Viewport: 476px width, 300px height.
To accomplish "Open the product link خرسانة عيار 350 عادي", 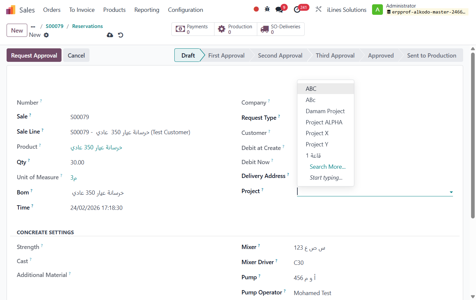I will click(96, 147).
